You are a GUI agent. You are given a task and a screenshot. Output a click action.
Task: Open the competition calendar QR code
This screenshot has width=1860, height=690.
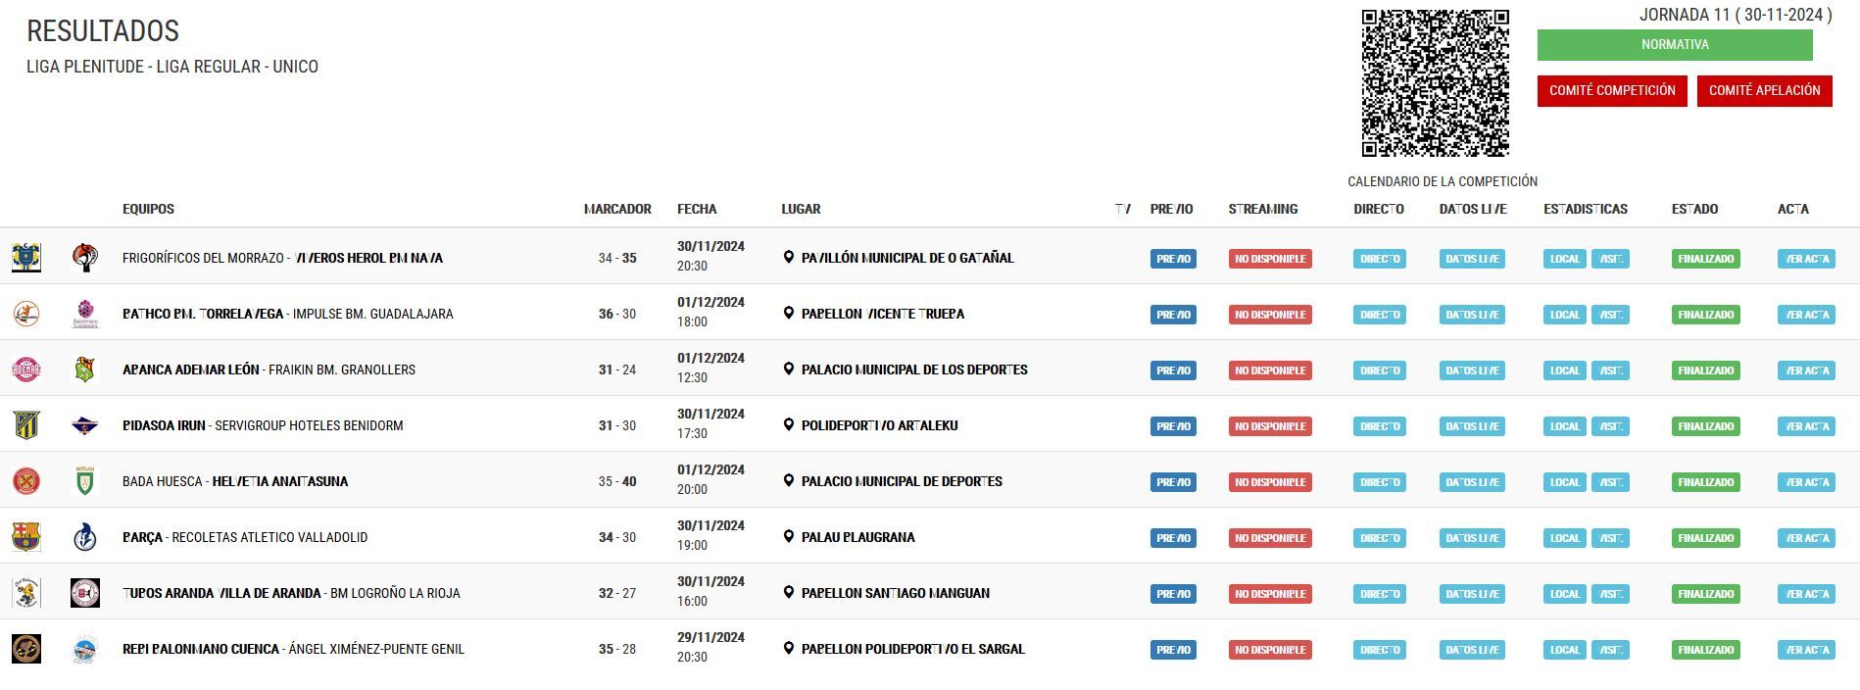1435,83
